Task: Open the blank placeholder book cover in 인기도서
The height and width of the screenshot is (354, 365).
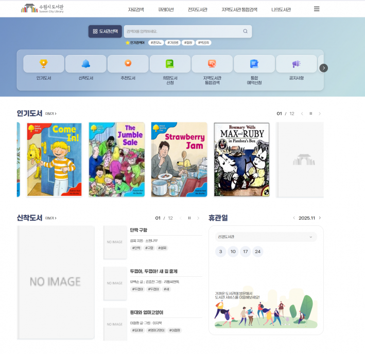Action: [300, 160]
